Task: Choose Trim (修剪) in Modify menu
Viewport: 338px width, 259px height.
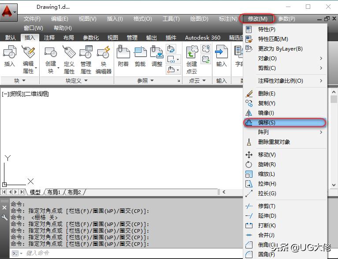Action: click(285, 206)
